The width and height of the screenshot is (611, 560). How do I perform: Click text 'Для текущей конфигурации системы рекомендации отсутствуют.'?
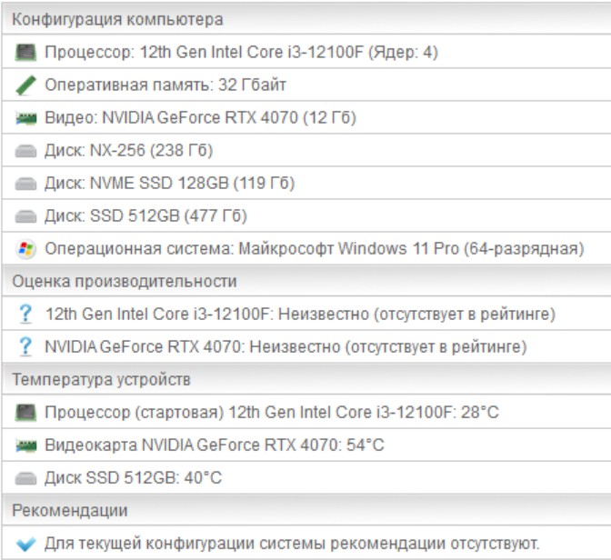pyautogui.click(x=292, y=544)
